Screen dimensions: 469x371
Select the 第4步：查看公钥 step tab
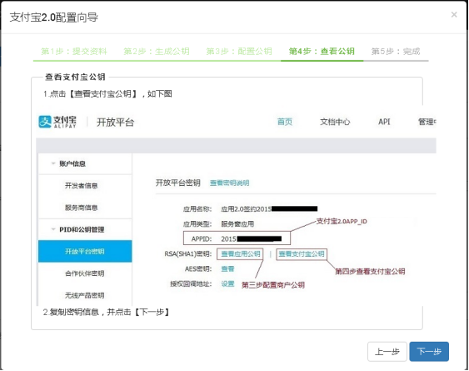pyautogui.click(x=322, y=51)
